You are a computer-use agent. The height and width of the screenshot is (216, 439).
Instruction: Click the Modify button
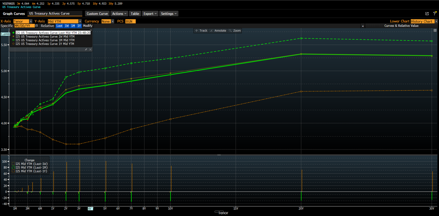point(88,26)
